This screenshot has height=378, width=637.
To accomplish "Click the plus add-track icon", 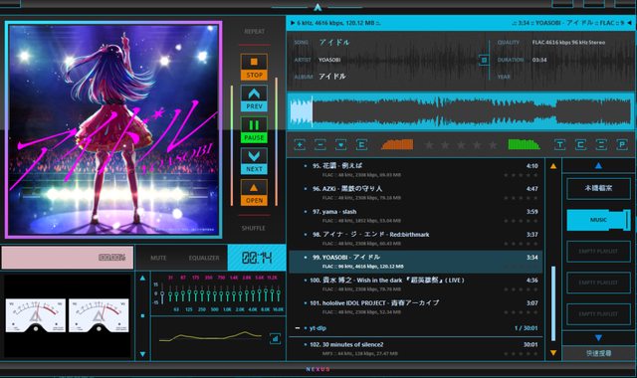I will (300, 144).
